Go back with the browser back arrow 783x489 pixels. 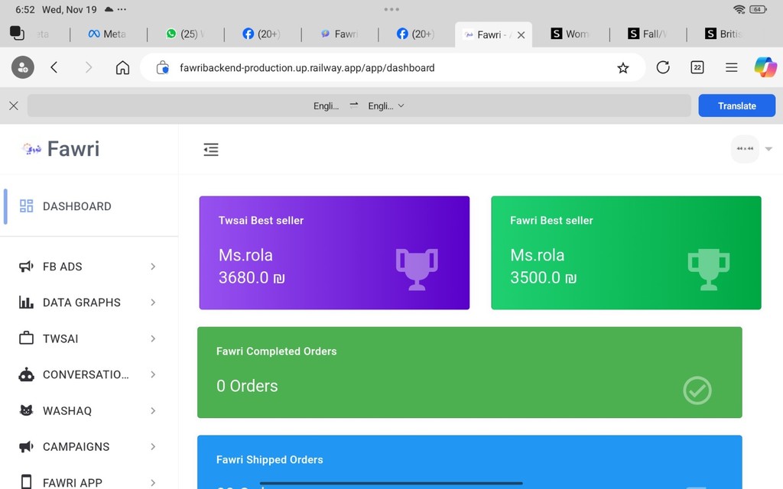[x=54, y=67]
